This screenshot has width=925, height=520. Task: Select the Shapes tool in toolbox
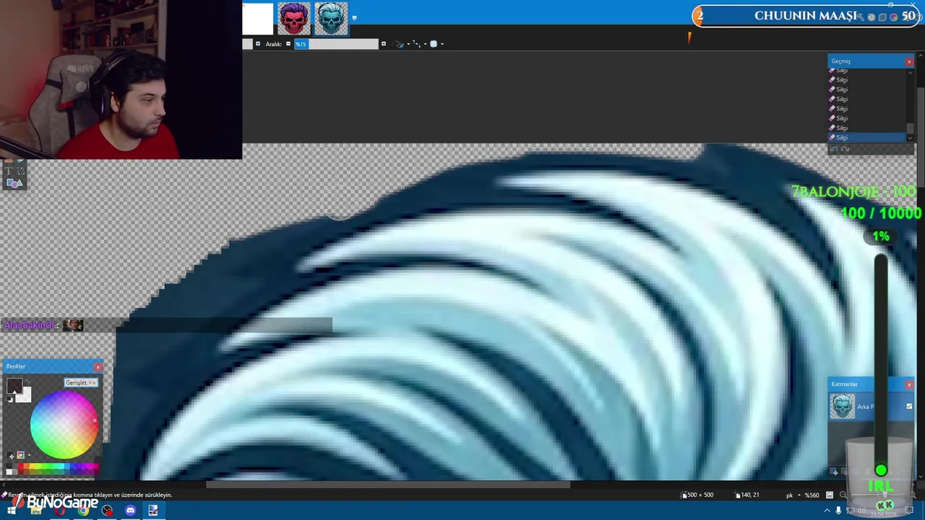14,183
